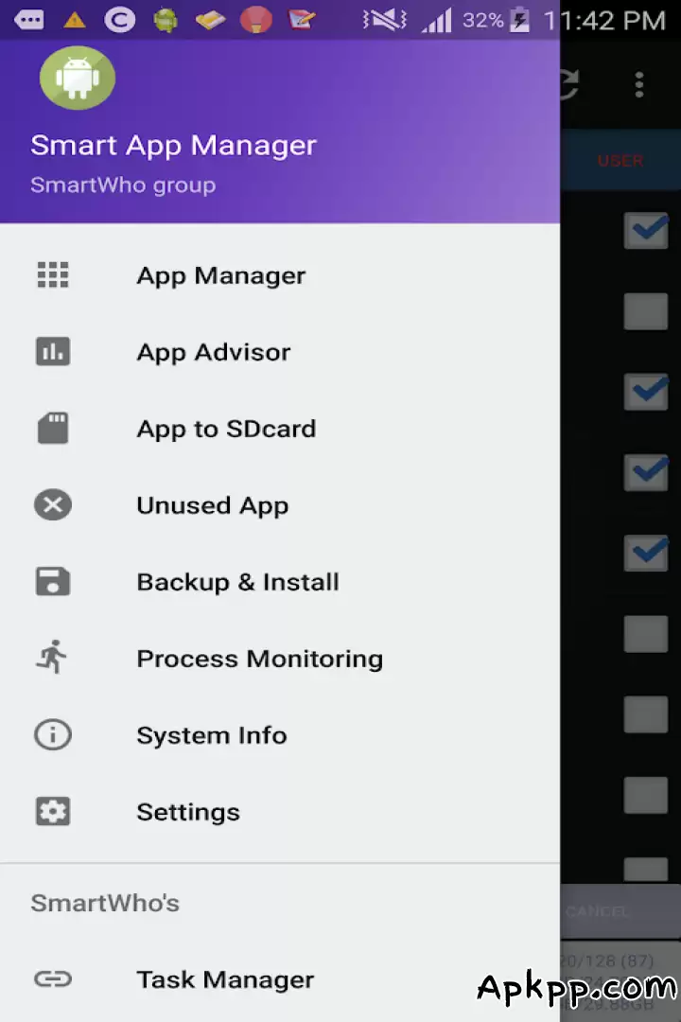Tap the circular C status bar icon
This screenshot has height=1022, width=681.
click(120, 20)
